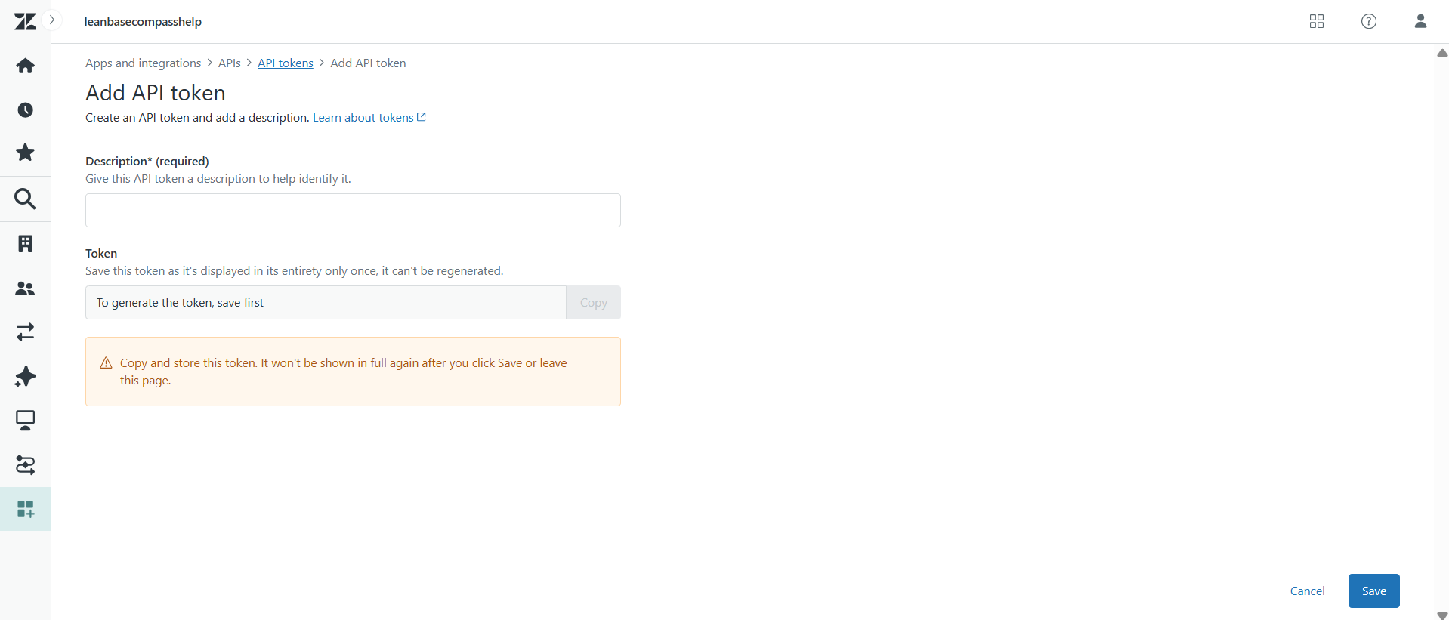The image size is (1449, 620).
Task: Expand the sidebar navigation chevron
Action: [x=52, y=20]
